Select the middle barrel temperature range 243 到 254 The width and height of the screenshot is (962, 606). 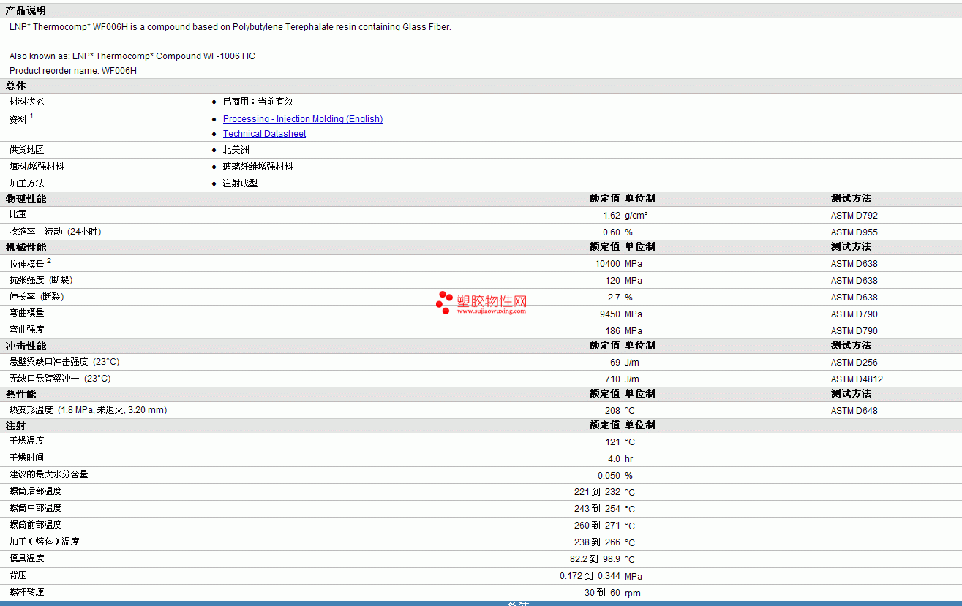pos(597,510)
